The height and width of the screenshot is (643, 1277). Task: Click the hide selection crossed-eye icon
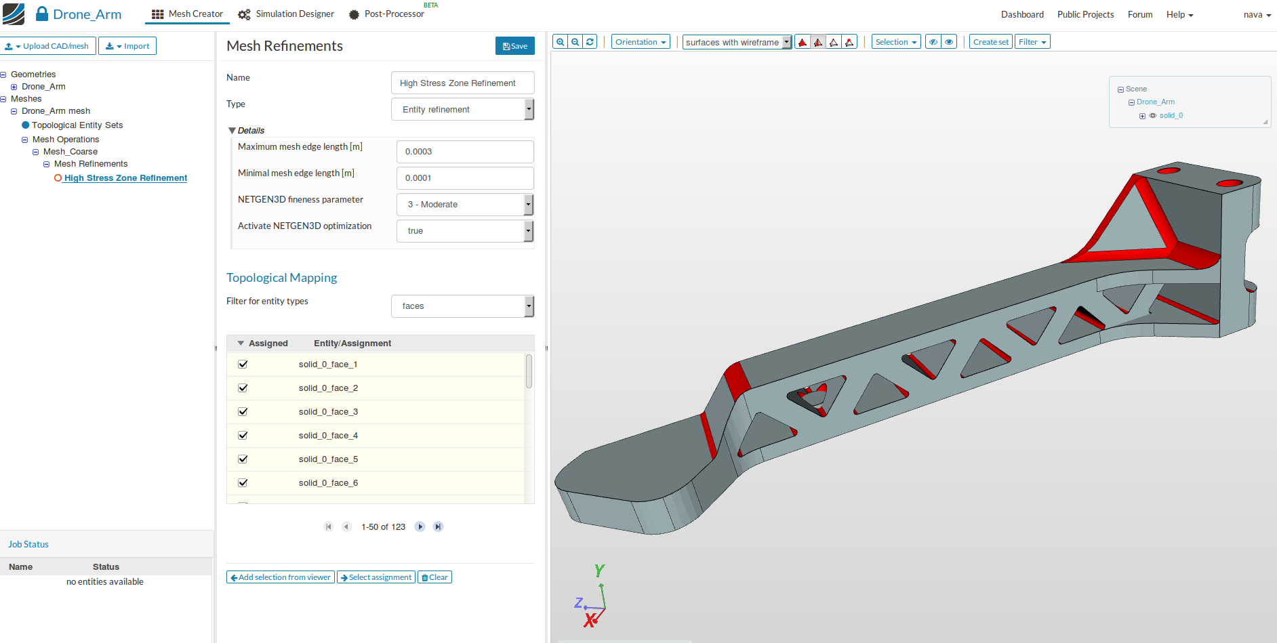(x=933, y=42)
